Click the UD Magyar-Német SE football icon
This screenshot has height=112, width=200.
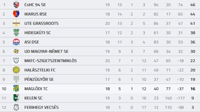pyautogui.click(x=16, y=51)
